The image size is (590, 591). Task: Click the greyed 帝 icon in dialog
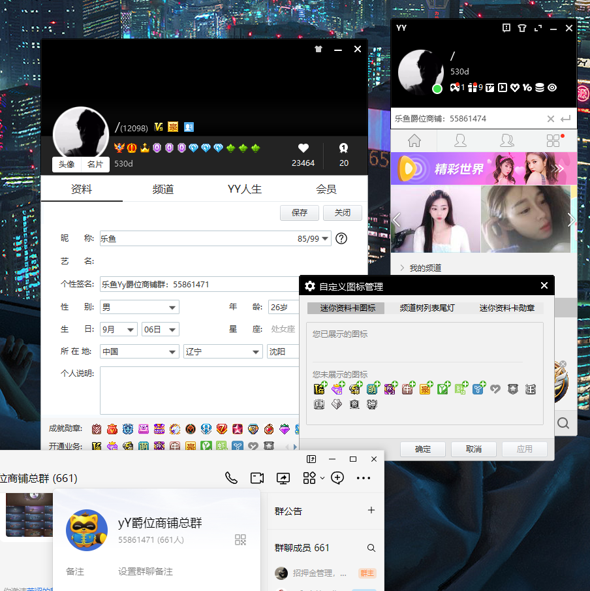click(x=354, y=404)
